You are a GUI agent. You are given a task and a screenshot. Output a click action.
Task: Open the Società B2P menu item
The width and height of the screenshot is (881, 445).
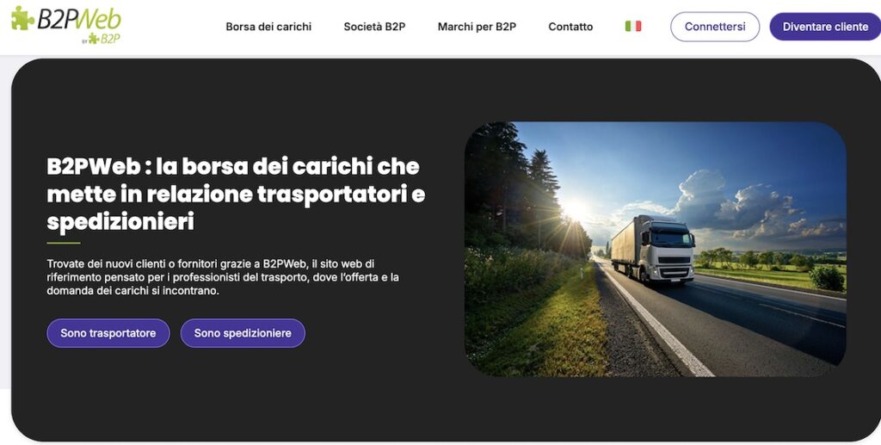coord(374,27)
